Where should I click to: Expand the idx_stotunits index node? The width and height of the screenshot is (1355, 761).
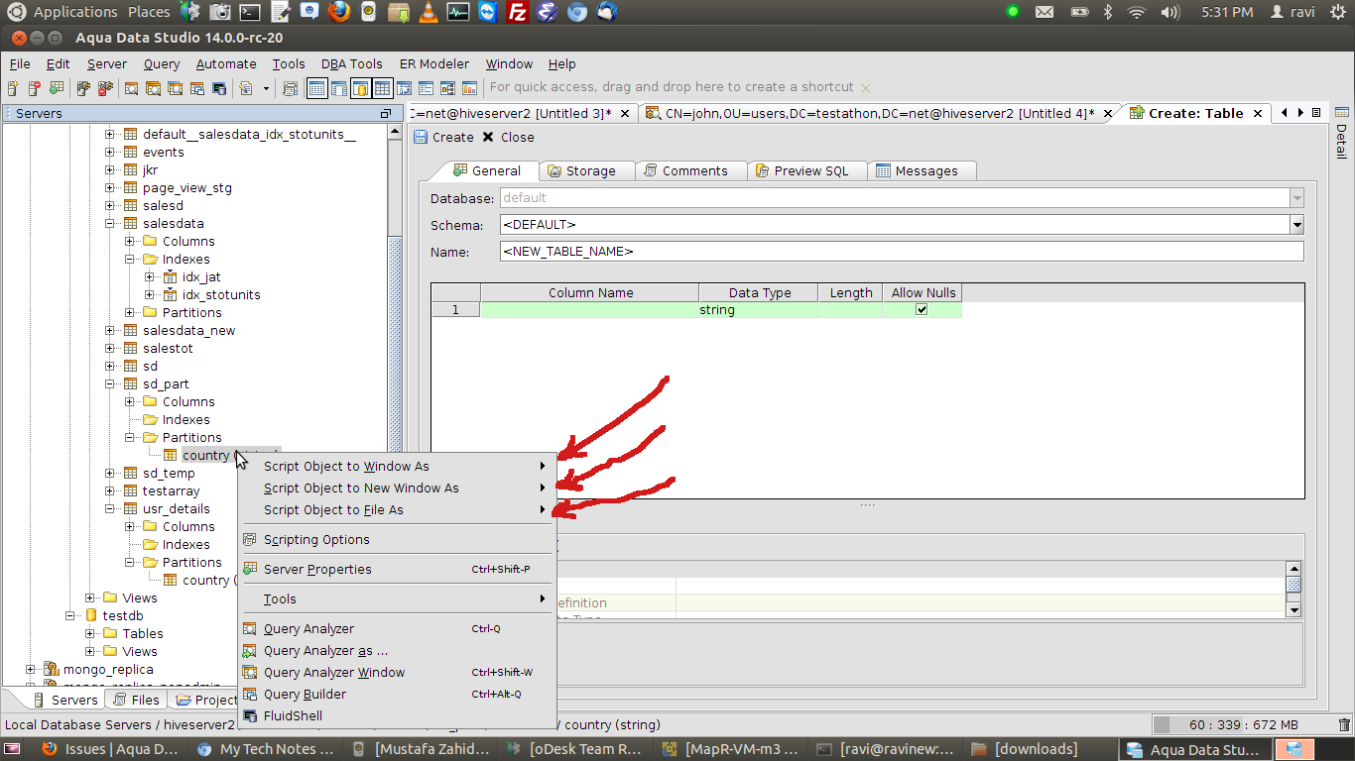point(150,295)
